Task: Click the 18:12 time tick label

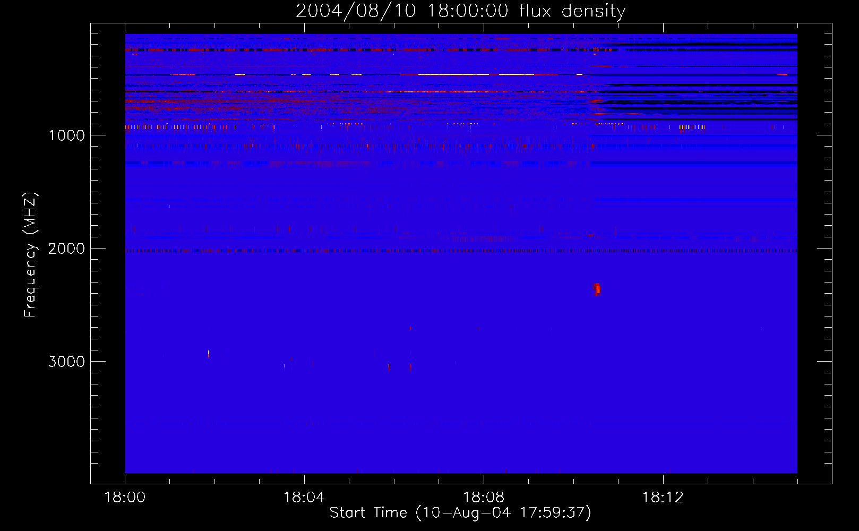Action: coord(663,498)
